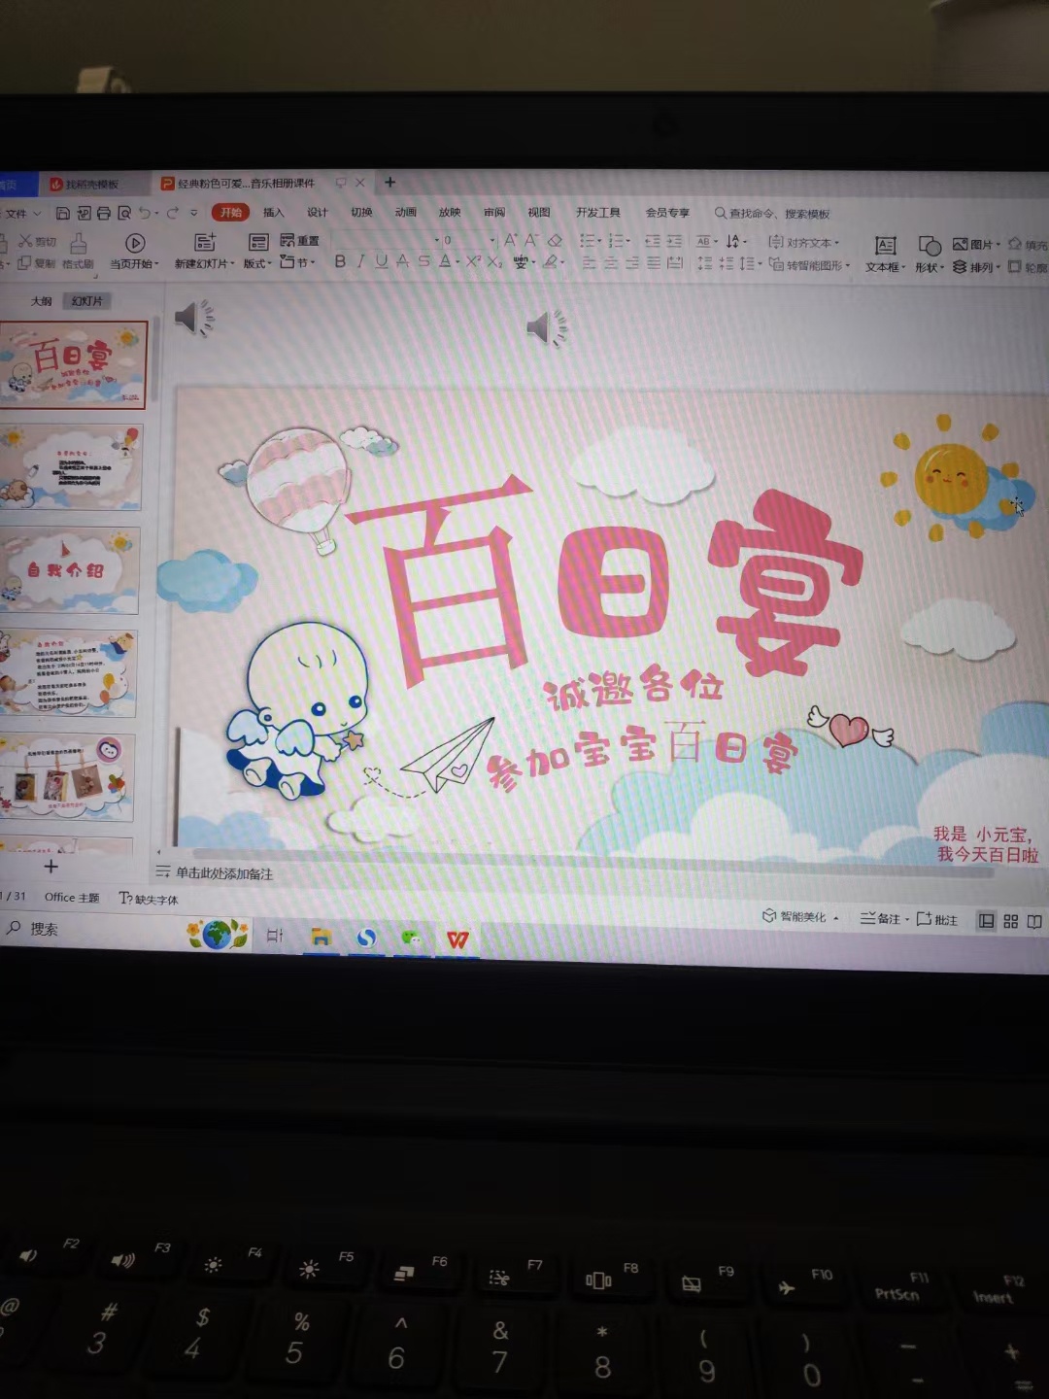Toggle superscript X² formatting
The width and height of the screenshot is (1049, 1399).
point(473,261)
